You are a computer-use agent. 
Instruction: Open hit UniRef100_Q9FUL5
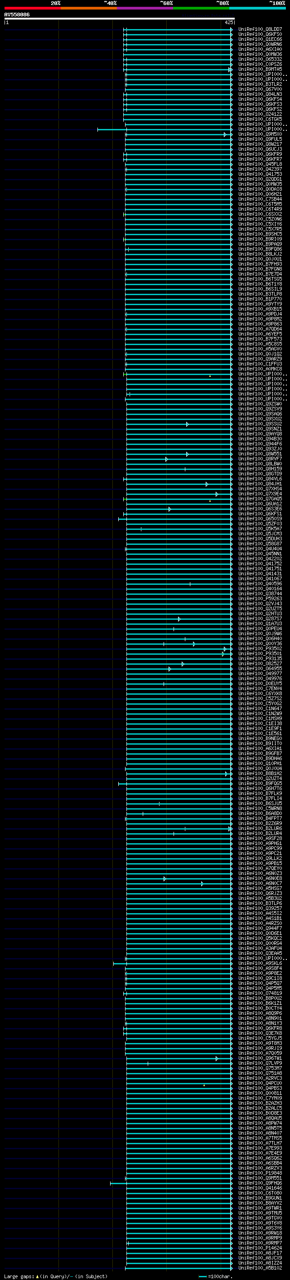260,139
